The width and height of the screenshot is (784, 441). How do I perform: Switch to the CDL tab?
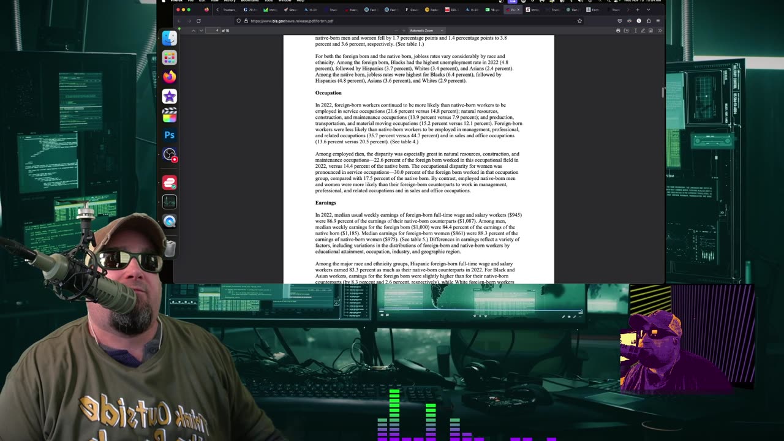452,10
